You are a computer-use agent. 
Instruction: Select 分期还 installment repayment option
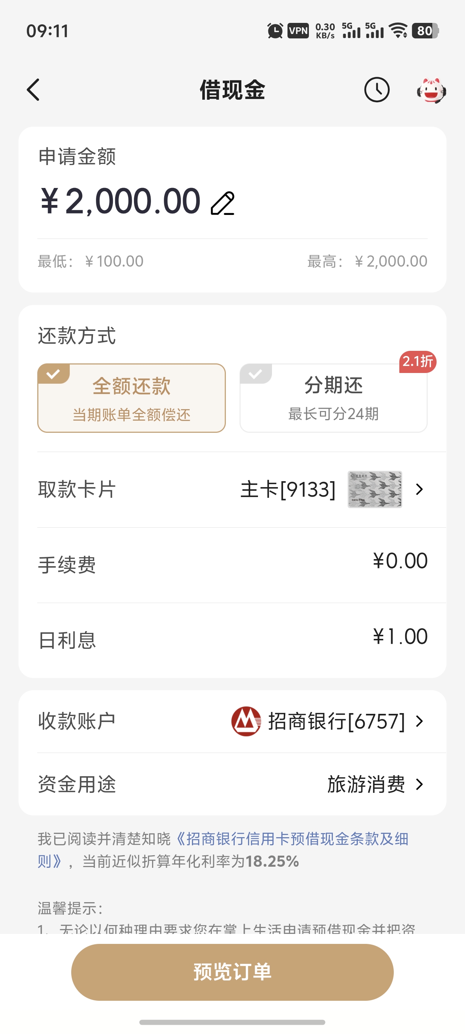[333, 398]
